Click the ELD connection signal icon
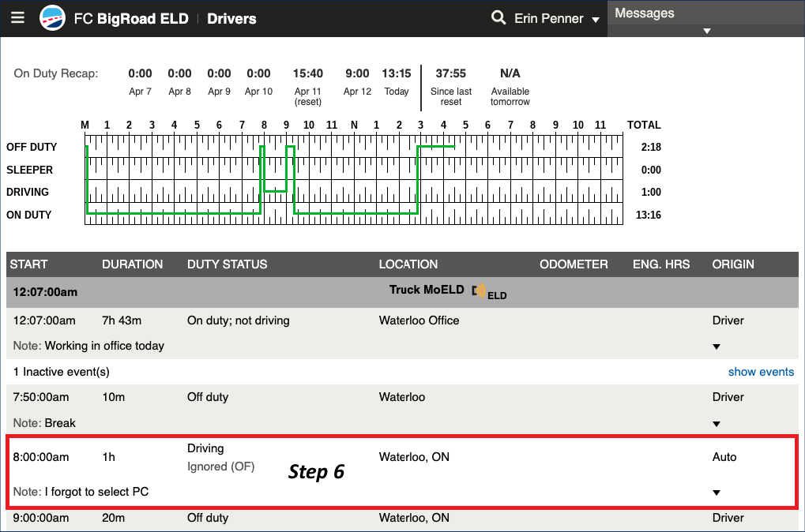The image size is (805, 532). pos(480,291)
